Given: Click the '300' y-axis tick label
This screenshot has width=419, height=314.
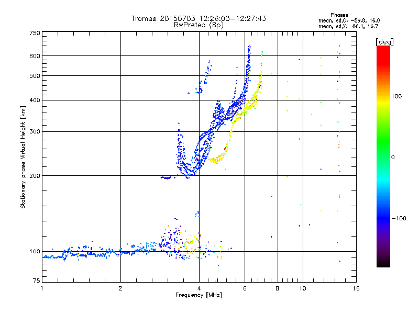Looking at the screenshot, I should (35, 132).
